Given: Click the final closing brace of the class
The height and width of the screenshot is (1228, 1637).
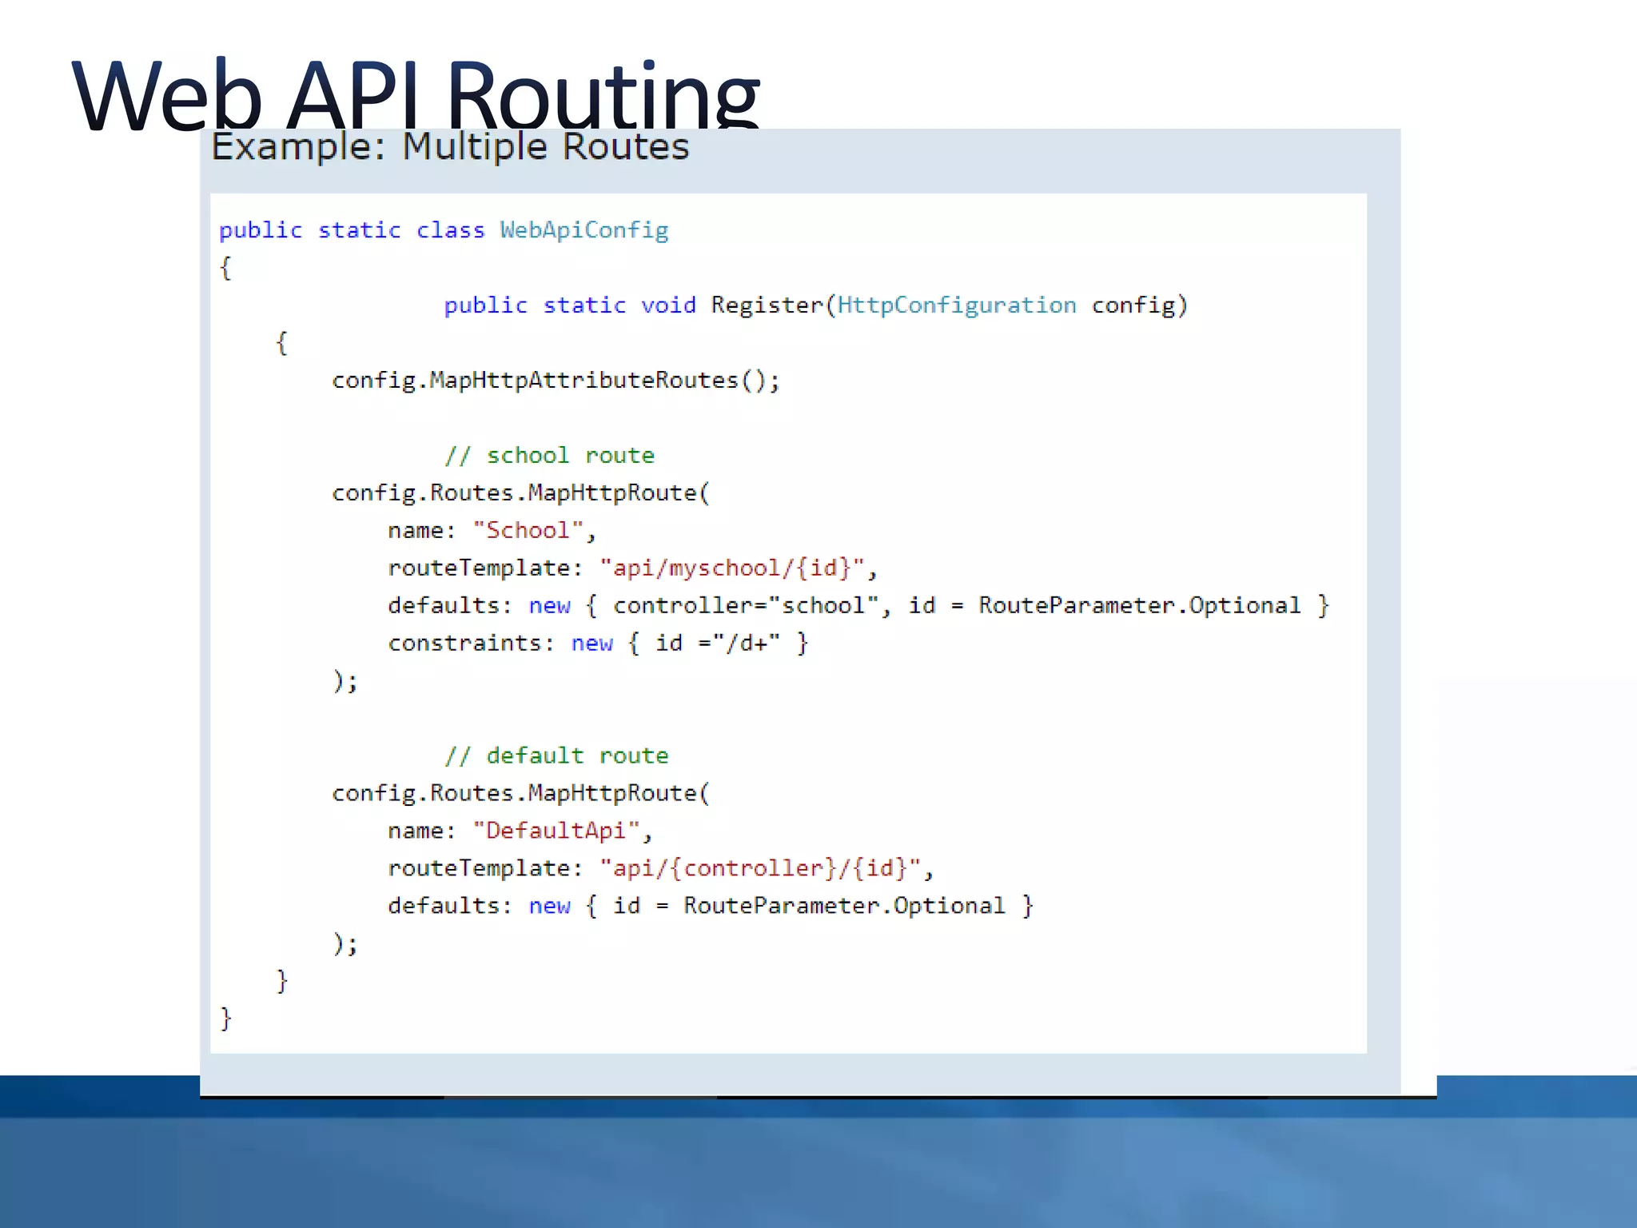Looking at the screenshot, I should point(226,1019).
